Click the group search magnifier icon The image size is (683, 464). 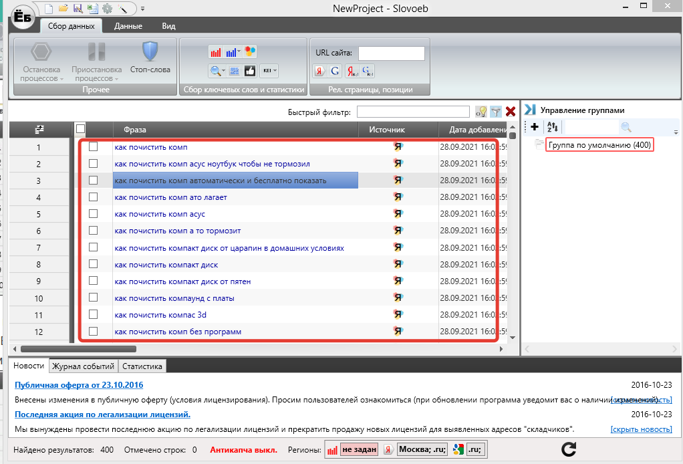pyautogui.click(x=626, y=127)
